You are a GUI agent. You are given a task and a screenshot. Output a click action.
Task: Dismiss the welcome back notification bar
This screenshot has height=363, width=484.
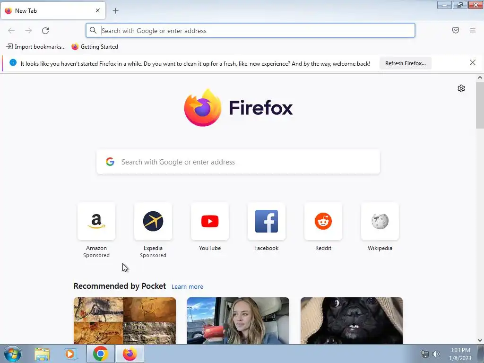pyautogui.click(x=472, y=63)
